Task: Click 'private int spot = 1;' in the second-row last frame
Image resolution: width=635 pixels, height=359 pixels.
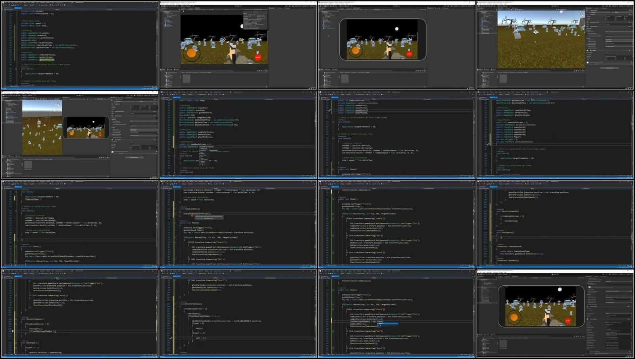Action: pos(507,139)
